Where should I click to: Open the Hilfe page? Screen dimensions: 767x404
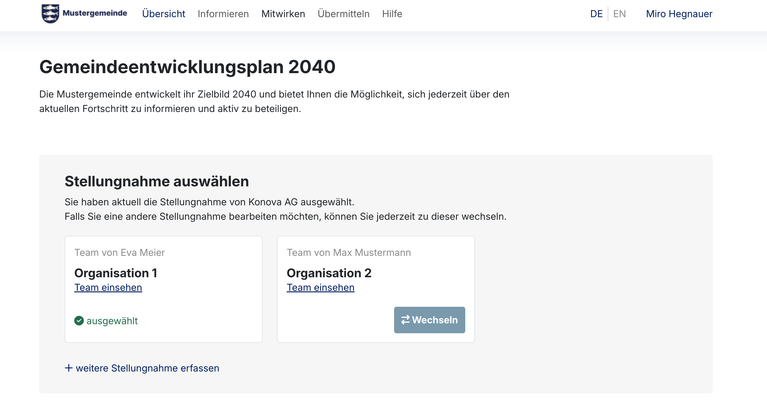[392, 14]
